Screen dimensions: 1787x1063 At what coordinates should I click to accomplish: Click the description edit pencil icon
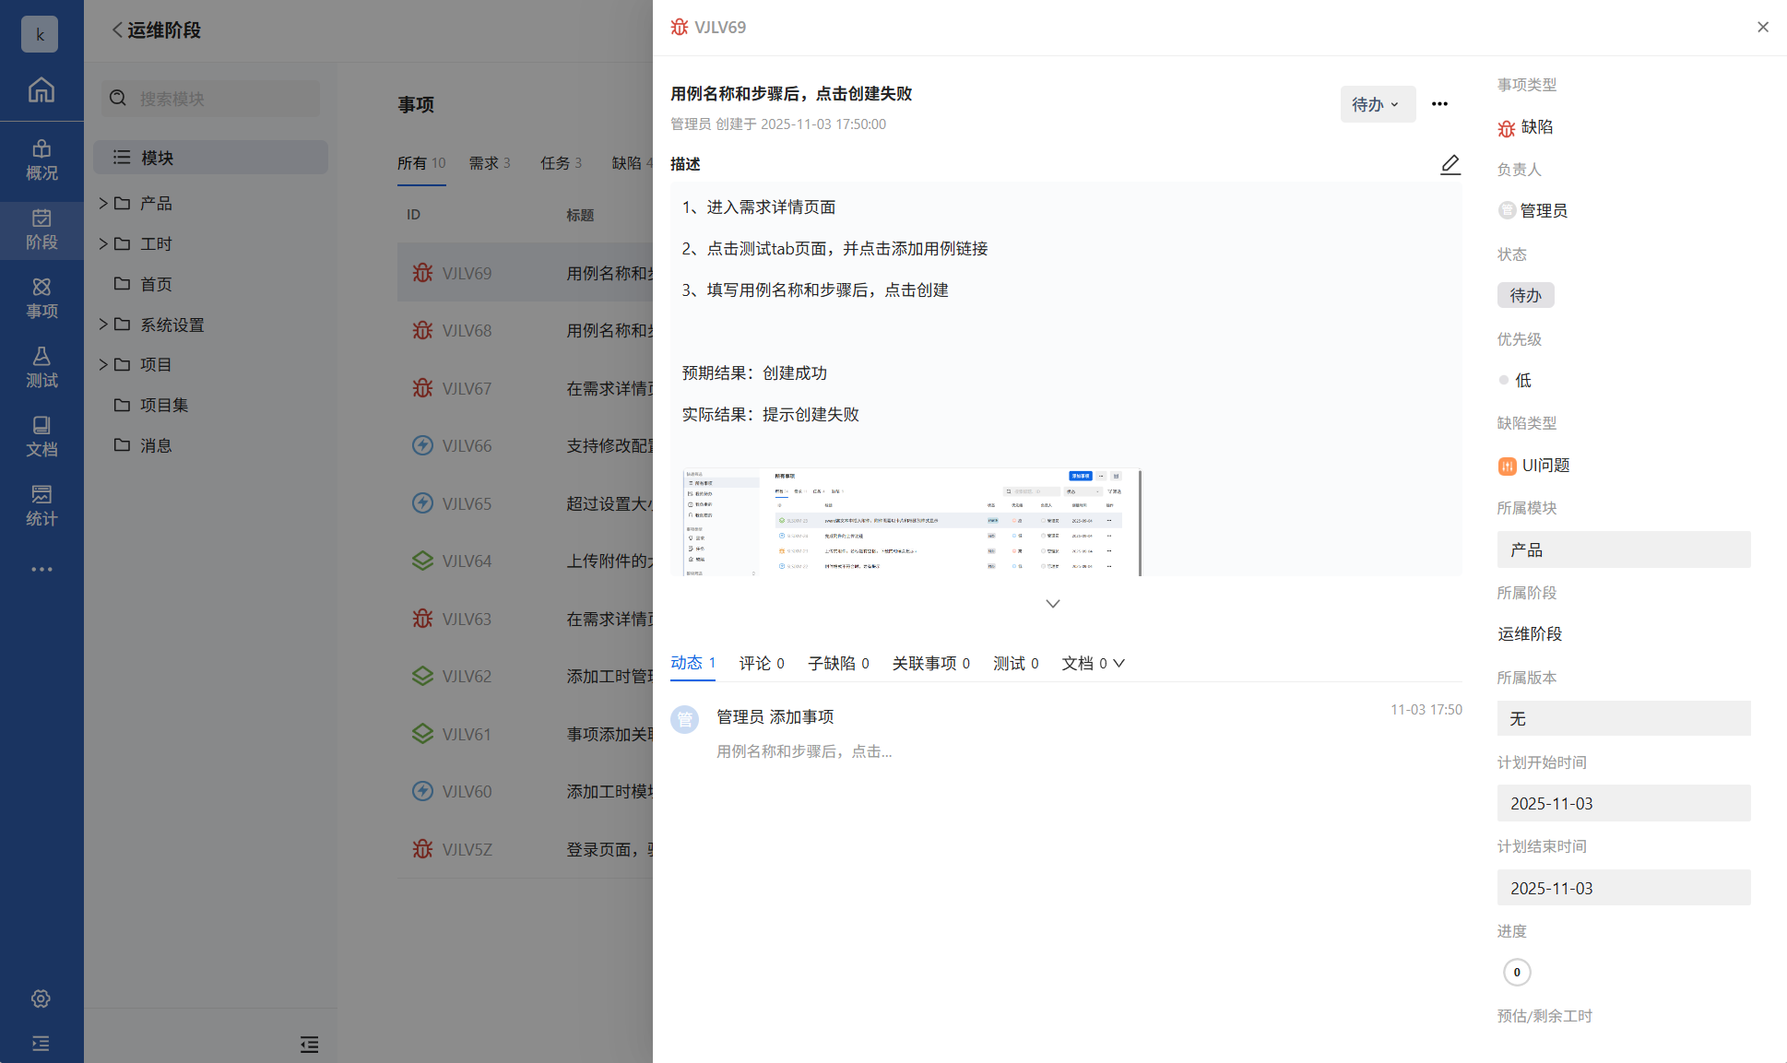click(x=1450, y=164)
